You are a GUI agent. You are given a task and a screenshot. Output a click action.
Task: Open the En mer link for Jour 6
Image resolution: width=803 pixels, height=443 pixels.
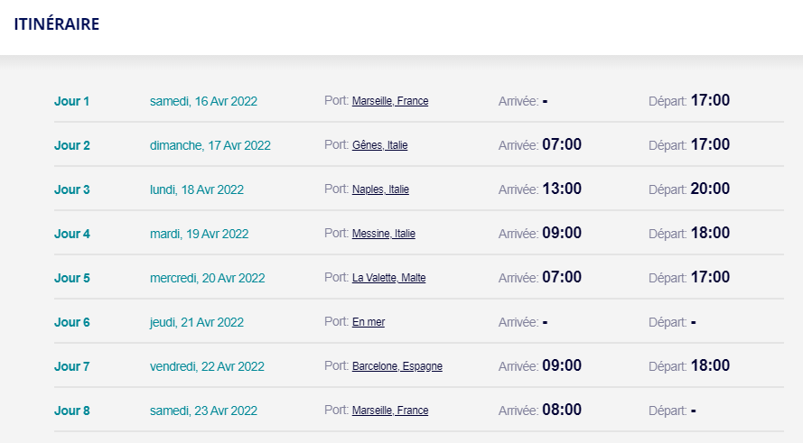point(369,322)
